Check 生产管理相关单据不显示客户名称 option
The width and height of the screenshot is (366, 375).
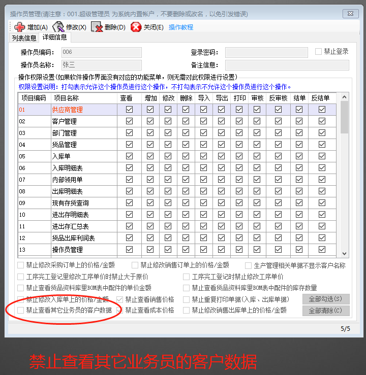[249, 265]
